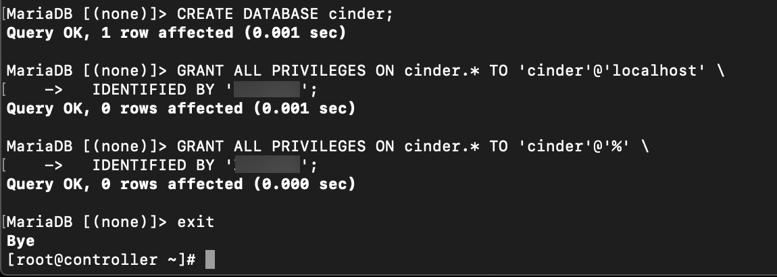This screenshot has width=777, height=277.
Task: Click second 'IDENTIFIED BY' continuation line
Action: tap(181, 165)
